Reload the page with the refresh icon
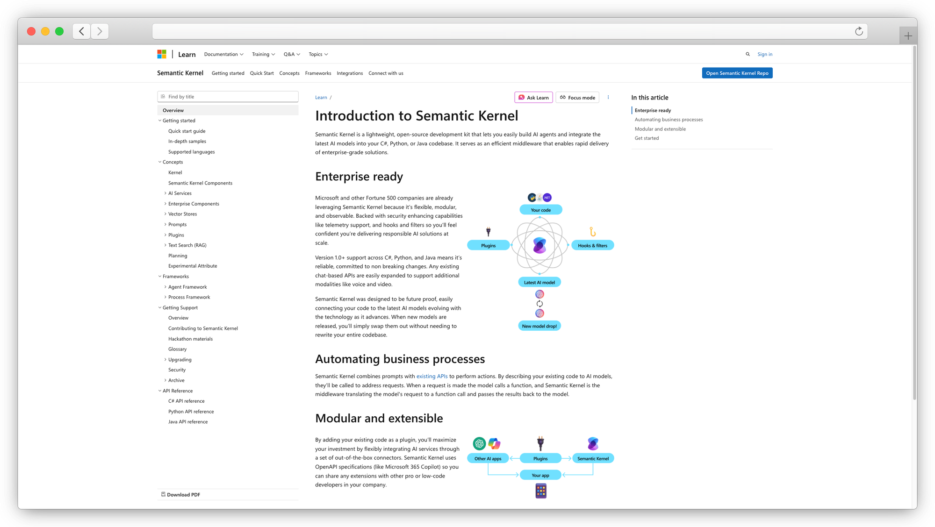This screenshot has width=935, height=527. tap(859, 31)
